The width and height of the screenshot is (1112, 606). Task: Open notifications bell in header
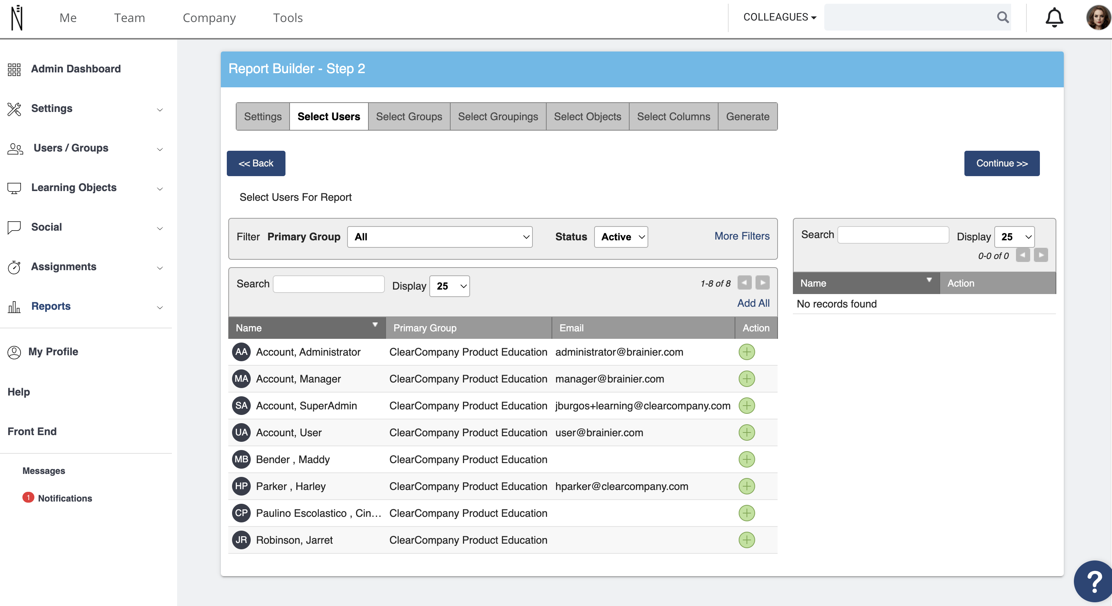point(1054,18)
